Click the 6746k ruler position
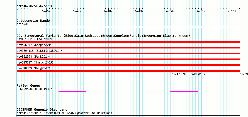Viewport: 248px width, 117px height. [46, 11]
